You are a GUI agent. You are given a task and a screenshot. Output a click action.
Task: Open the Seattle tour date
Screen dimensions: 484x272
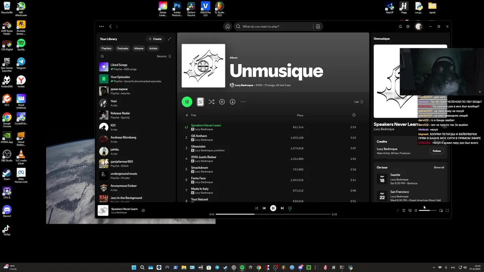coord(410,179)
